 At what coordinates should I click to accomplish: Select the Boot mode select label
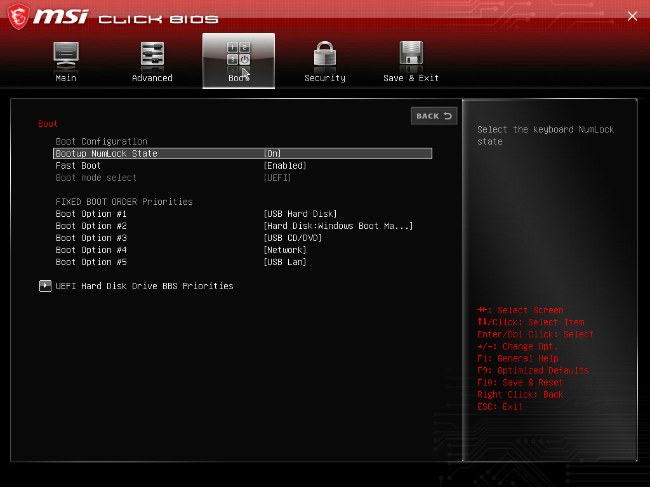pos(96,178)
